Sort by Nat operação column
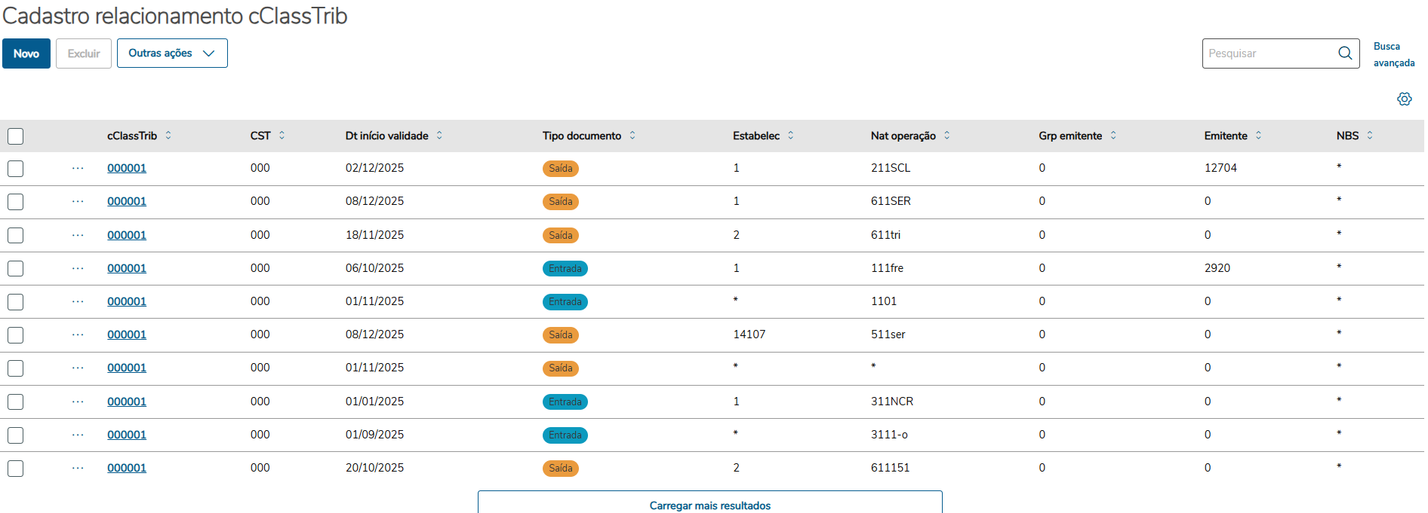This screenshot has width=1428, height=513. pos(946,136)
